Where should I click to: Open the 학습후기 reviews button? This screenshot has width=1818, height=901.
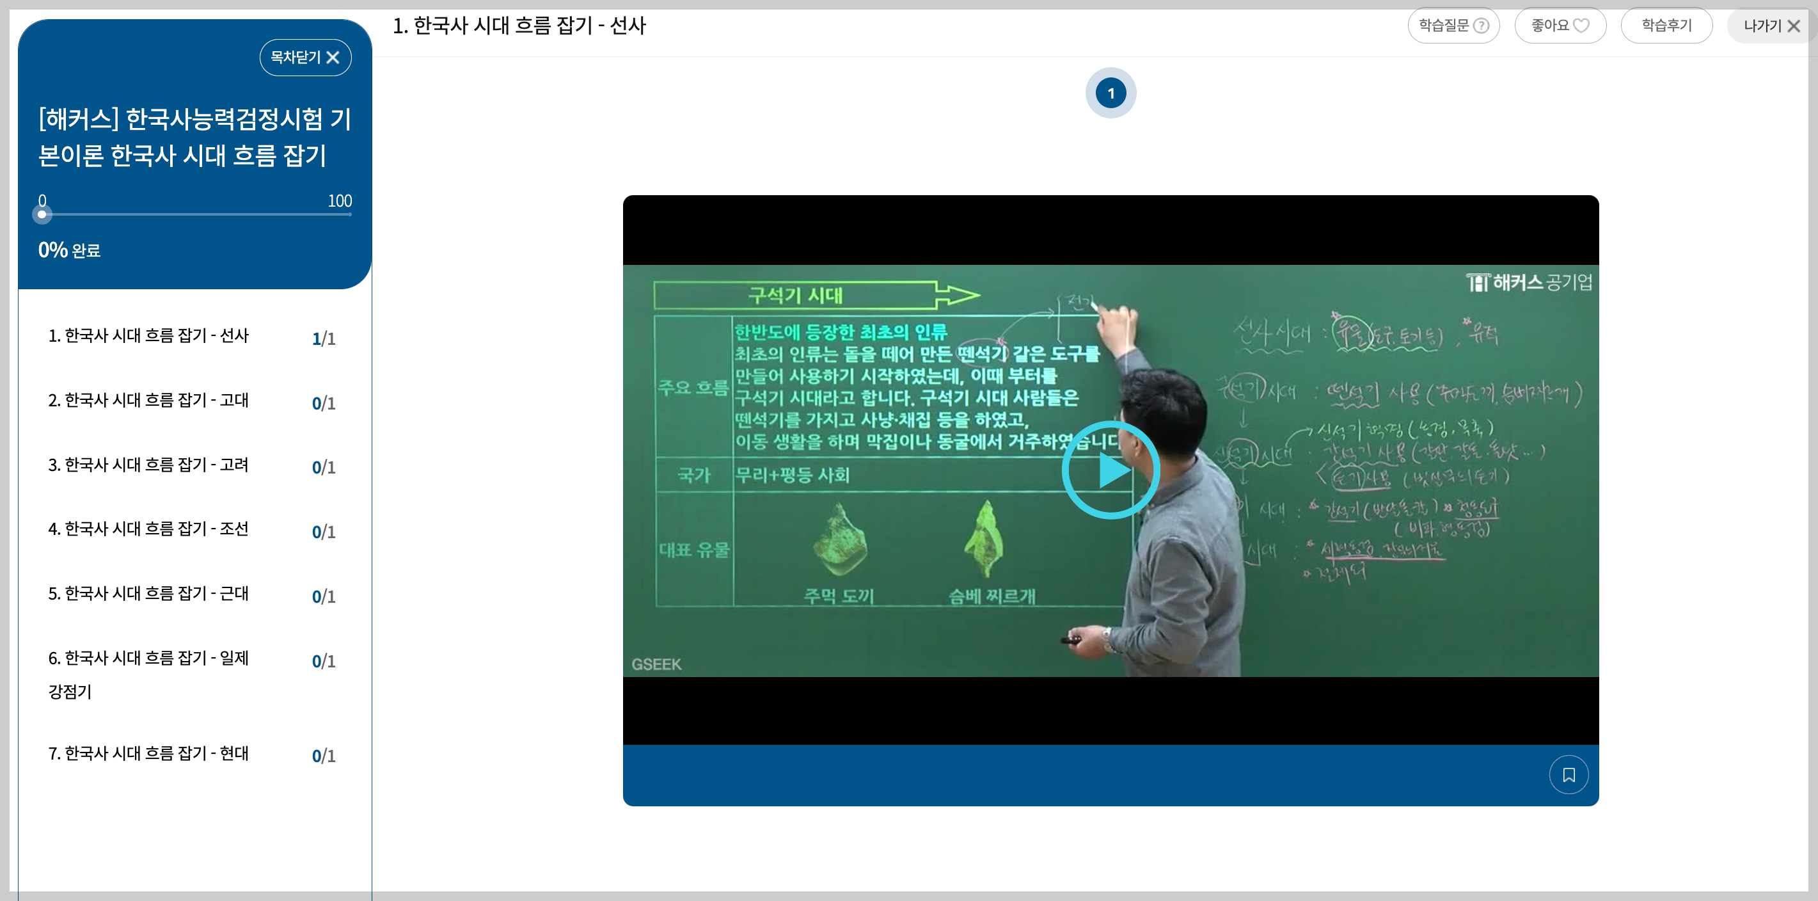click(x=1666, y=26)
